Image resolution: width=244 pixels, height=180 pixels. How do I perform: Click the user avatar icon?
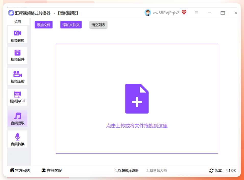coord(148,13)
